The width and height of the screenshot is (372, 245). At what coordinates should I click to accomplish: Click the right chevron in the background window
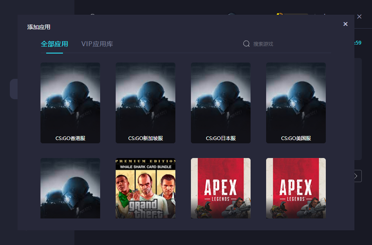pyautogui.click(x=356, y=176)
